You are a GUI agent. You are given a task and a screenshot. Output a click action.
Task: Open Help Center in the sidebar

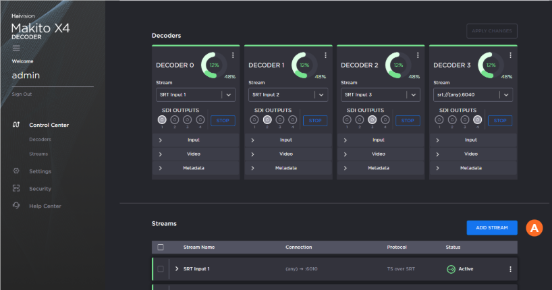pyautogui.click(x=45, y=206)
